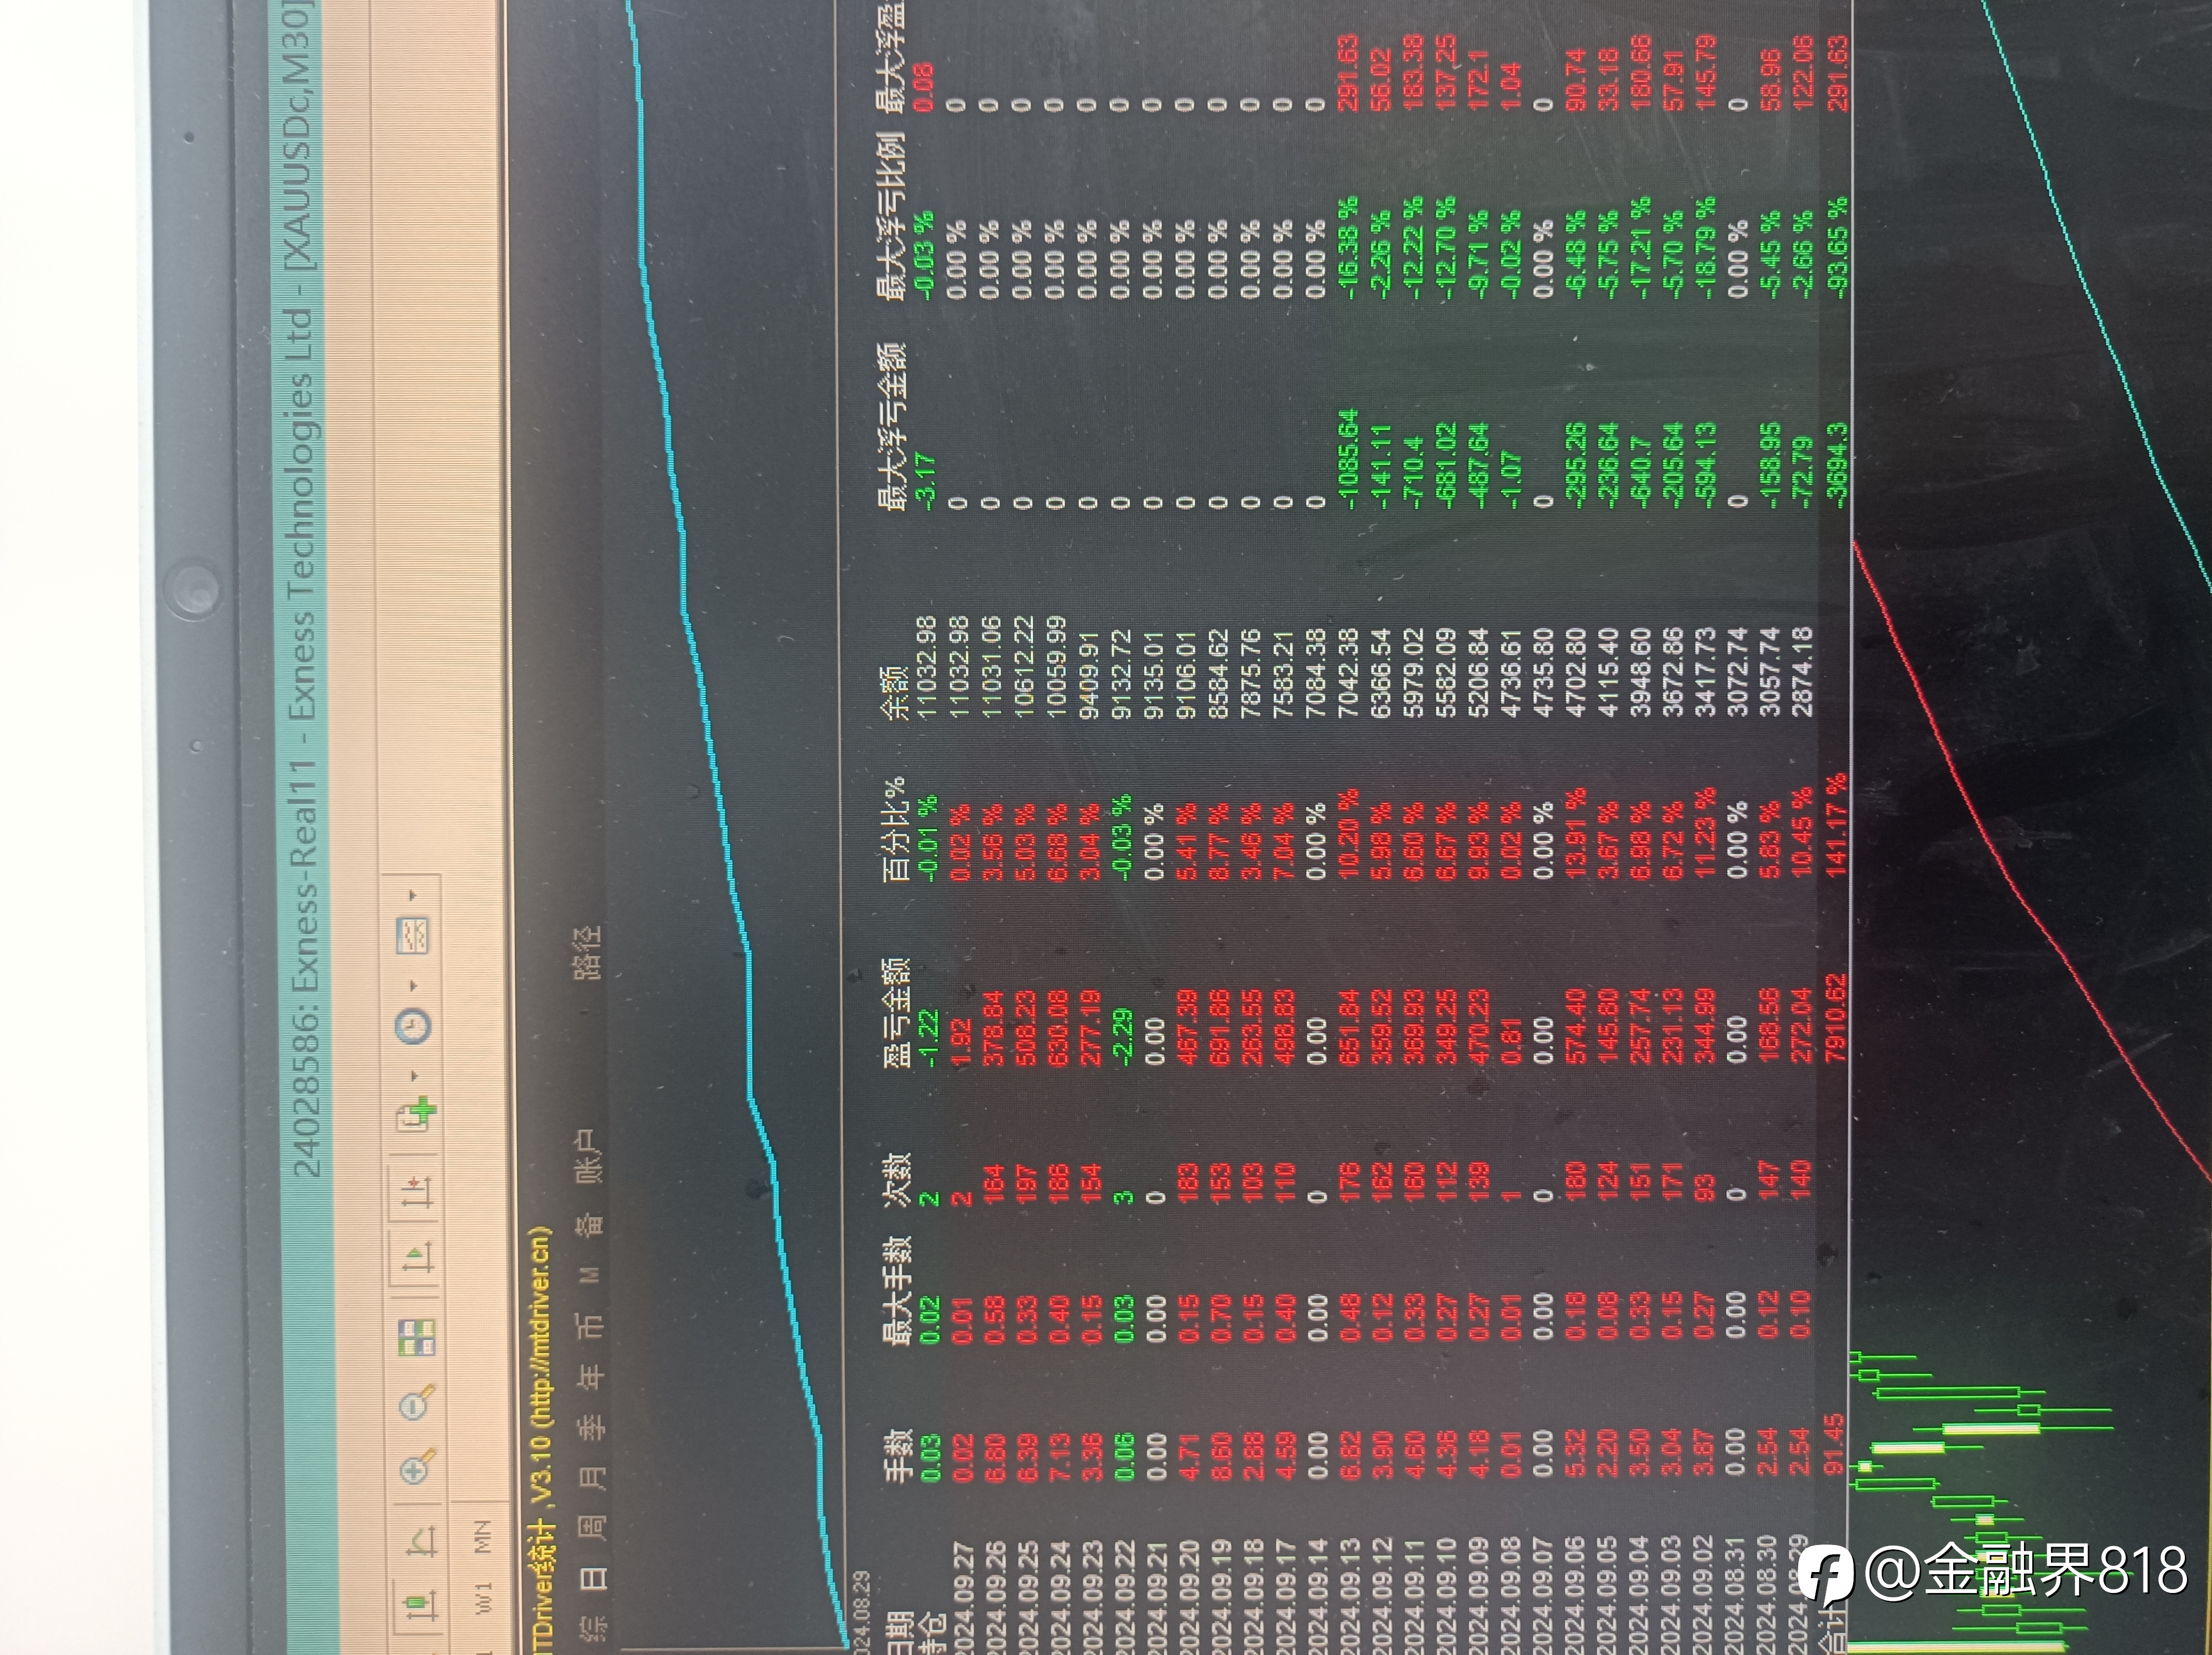Click the chart templates icon
The height and width of the screenshot is (1655, 2212).
(x=413, y=935)
